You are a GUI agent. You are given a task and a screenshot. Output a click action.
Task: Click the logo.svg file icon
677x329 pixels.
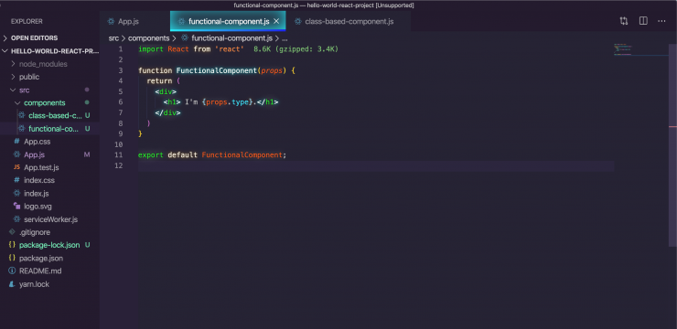click(x=16, y=207)
